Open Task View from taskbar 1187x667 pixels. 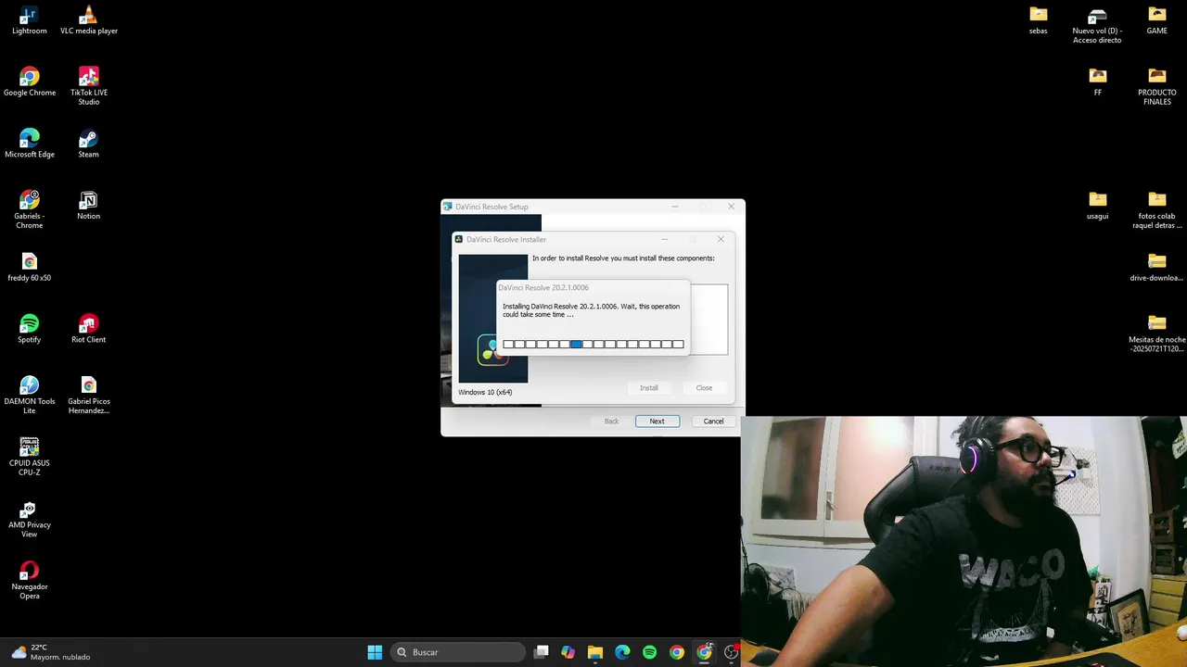(542, 652)
